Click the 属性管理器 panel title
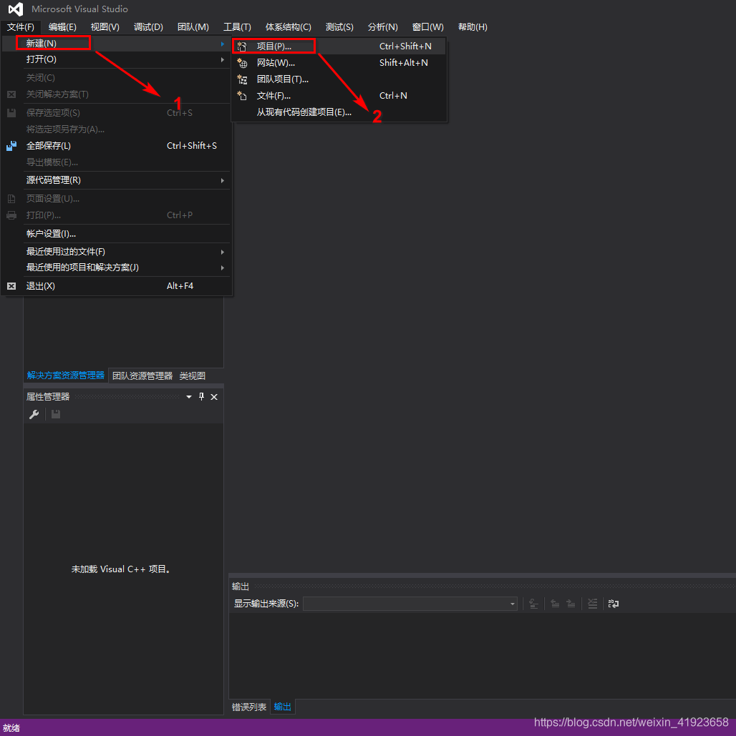Screen dimensions: 736x736 point(48,397)
